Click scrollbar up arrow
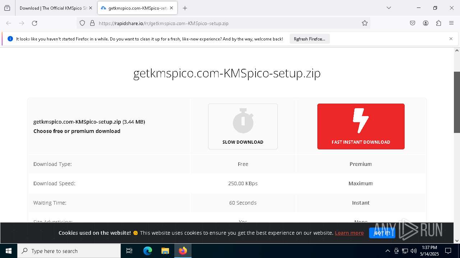Image resolution: width=460 pixels, height=258 pixels. pyautogui.click(x=457, y=51)
